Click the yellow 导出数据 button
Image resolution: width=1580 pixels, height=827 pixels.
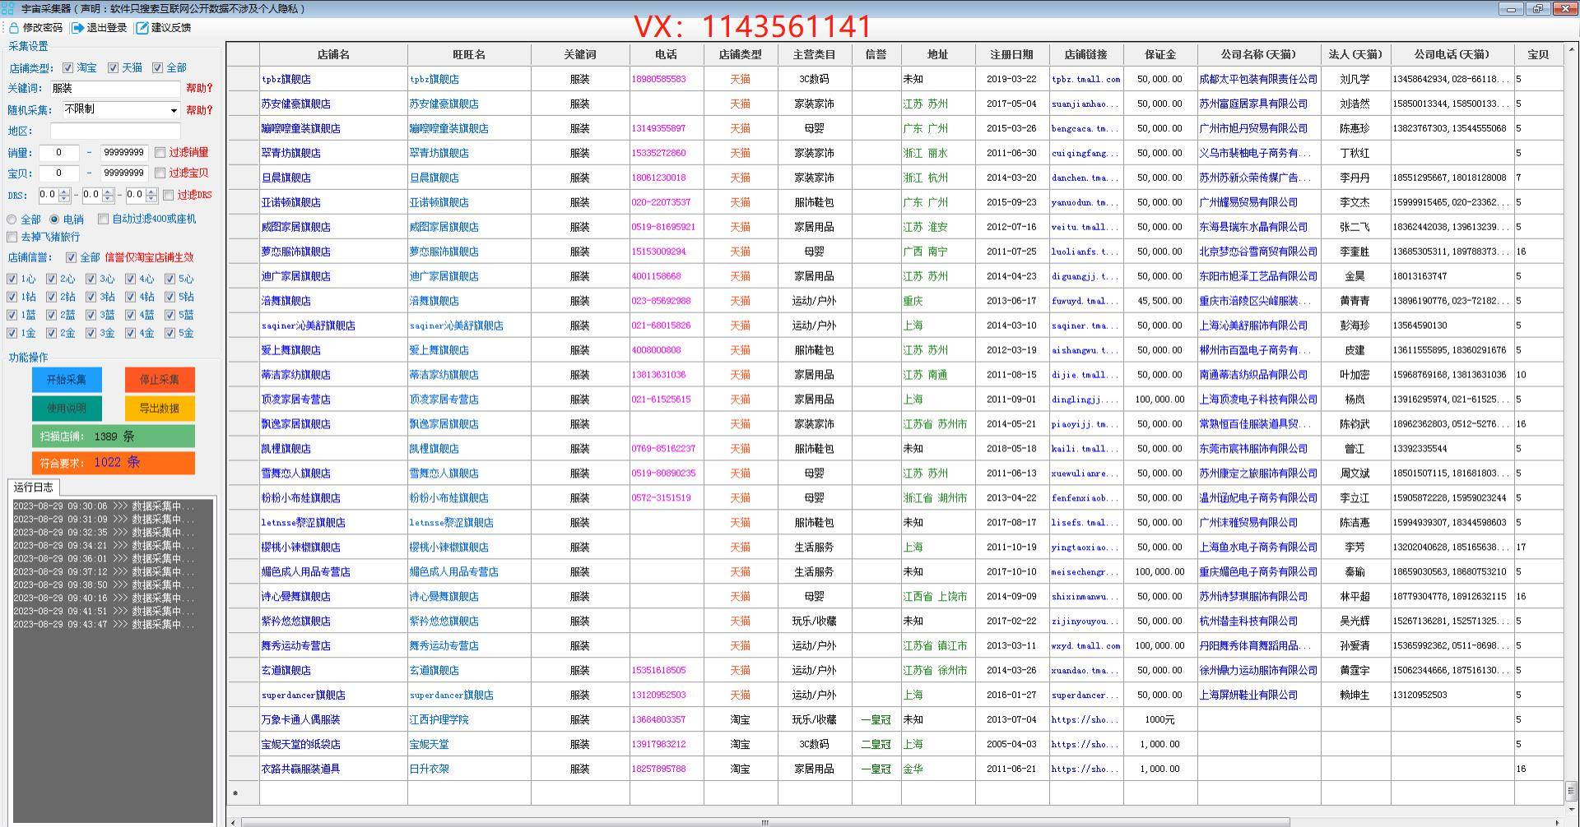tap(160, 409)
